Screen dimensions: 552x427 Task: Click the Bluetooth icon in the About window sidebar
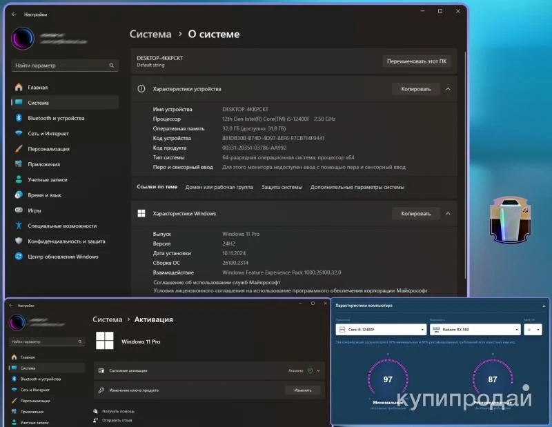pos(19,118)
